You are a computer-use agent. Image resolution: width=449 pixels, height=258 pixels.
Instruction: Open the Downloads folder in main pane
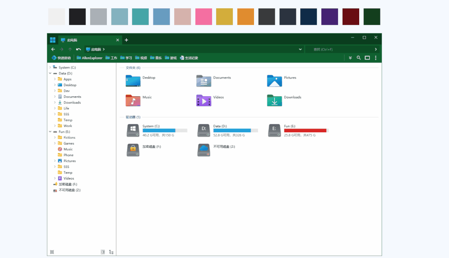(274, 100)
